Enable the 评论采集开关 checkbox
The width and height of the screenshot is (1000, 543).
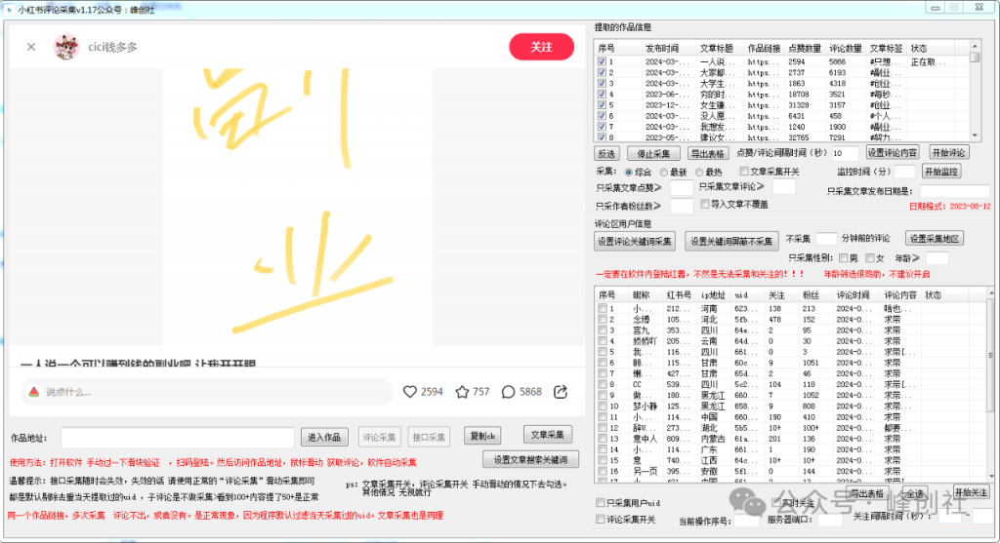(601, 520)
